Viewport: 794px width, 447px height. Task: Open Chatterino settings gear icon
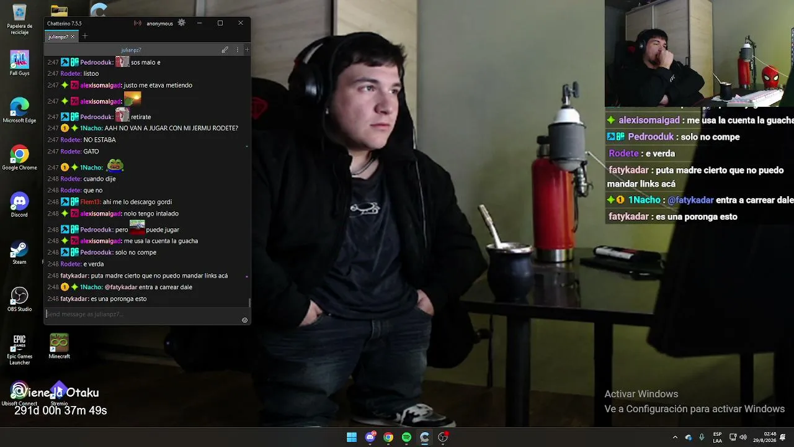181,23
